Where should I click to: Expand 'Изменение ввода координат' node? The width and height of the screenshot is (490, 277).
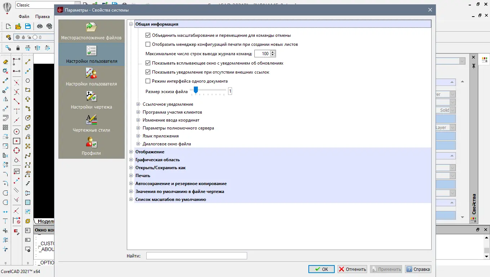tap(138, 120)
